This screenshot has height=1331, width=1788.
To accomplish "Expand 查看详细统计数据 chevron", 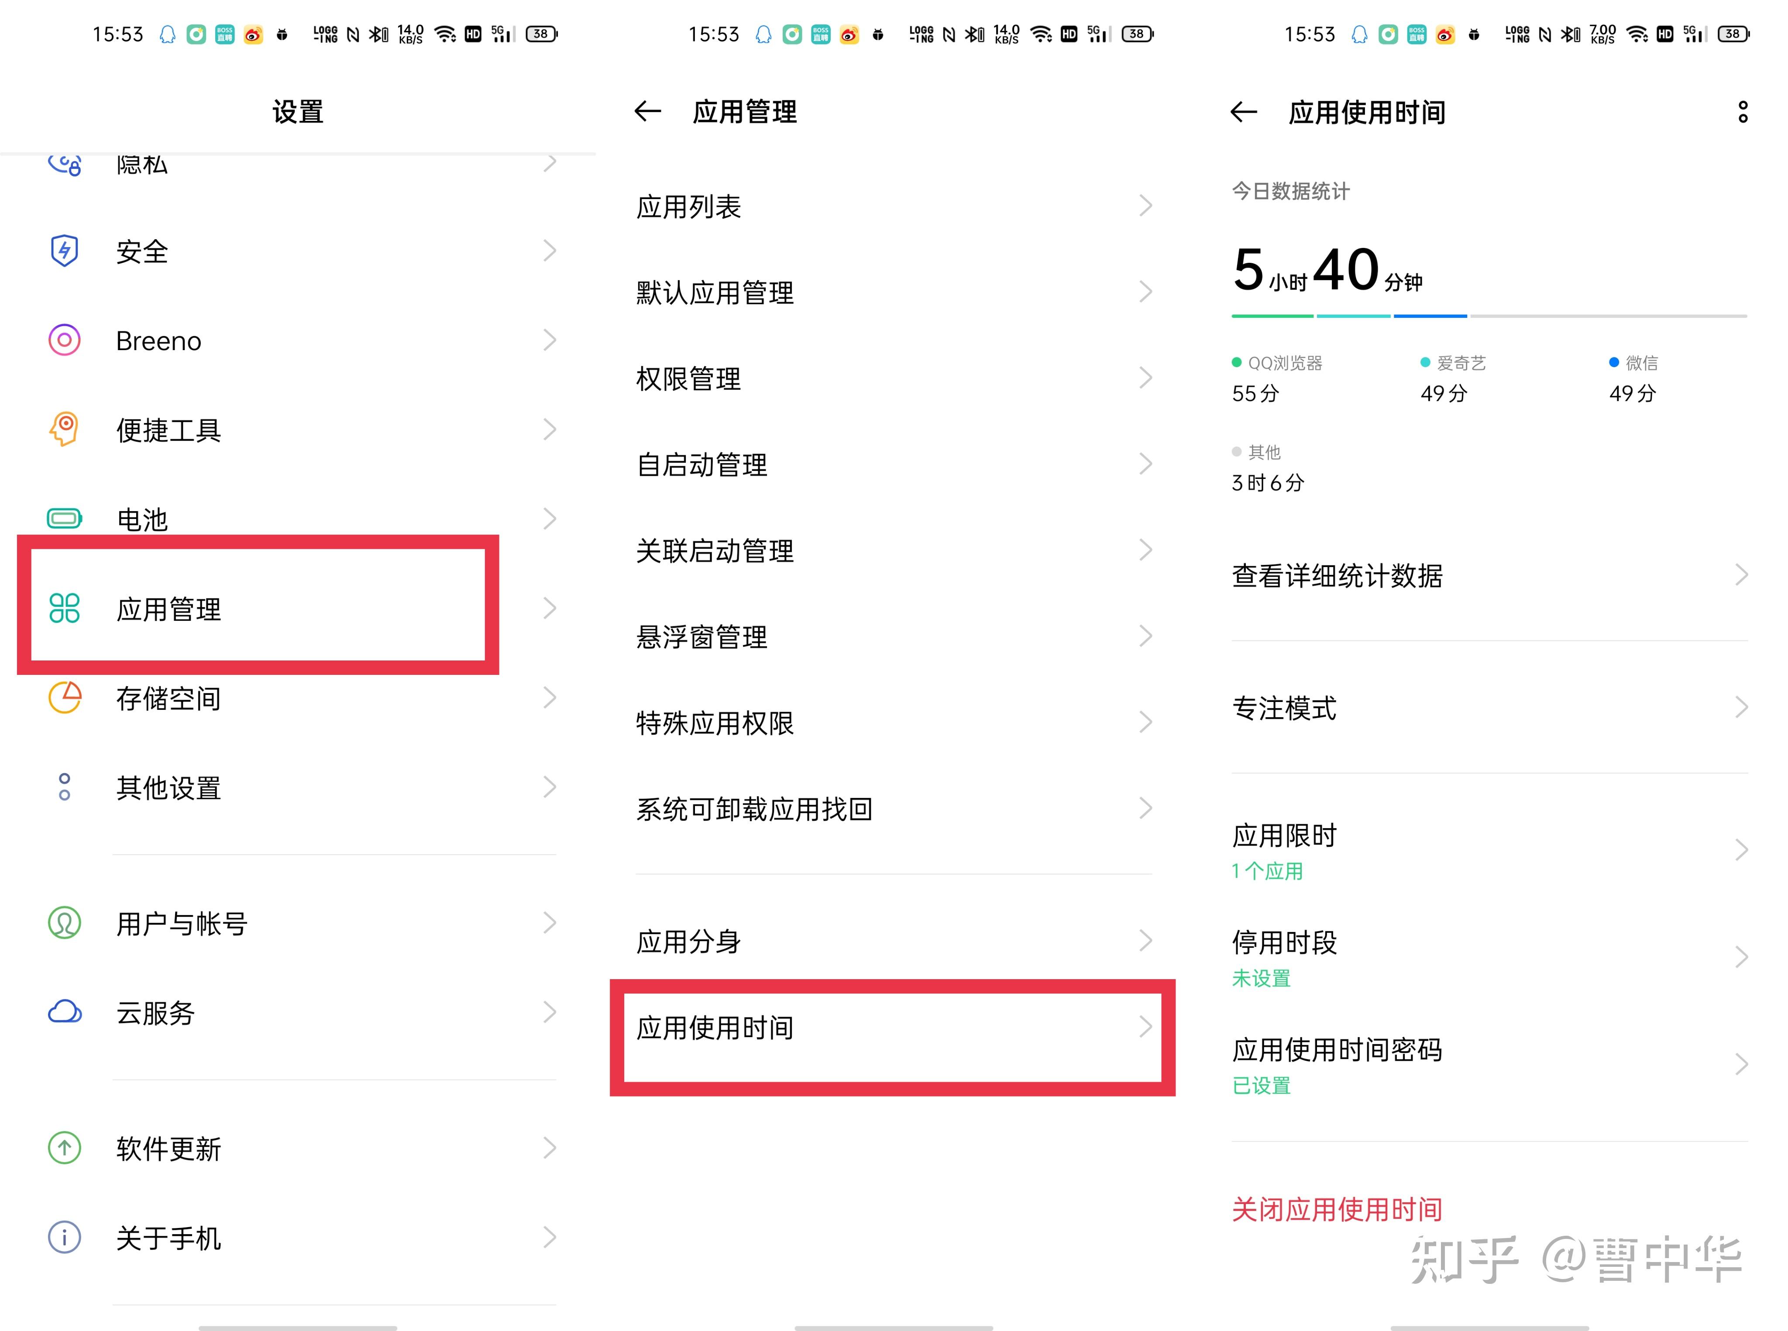I will coord(1741,575).
